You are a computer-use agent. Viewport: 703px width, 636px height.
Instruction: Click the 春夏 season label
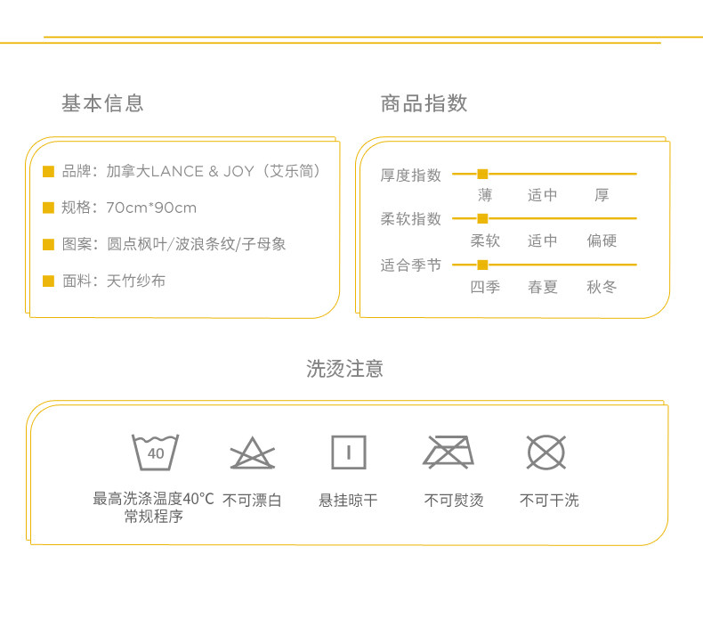pyautogui.click(x=542, y=287)
